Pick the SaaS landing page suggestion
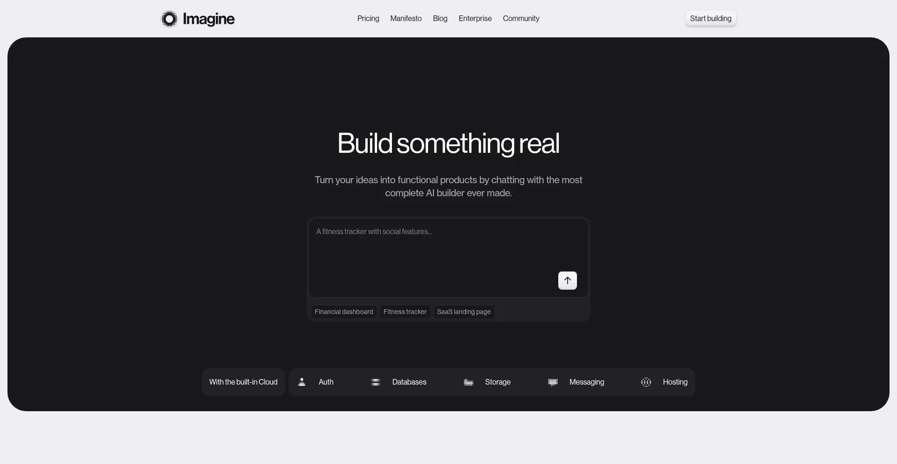The height and width of the screenshot is (464, 897). tap(463, 312)
